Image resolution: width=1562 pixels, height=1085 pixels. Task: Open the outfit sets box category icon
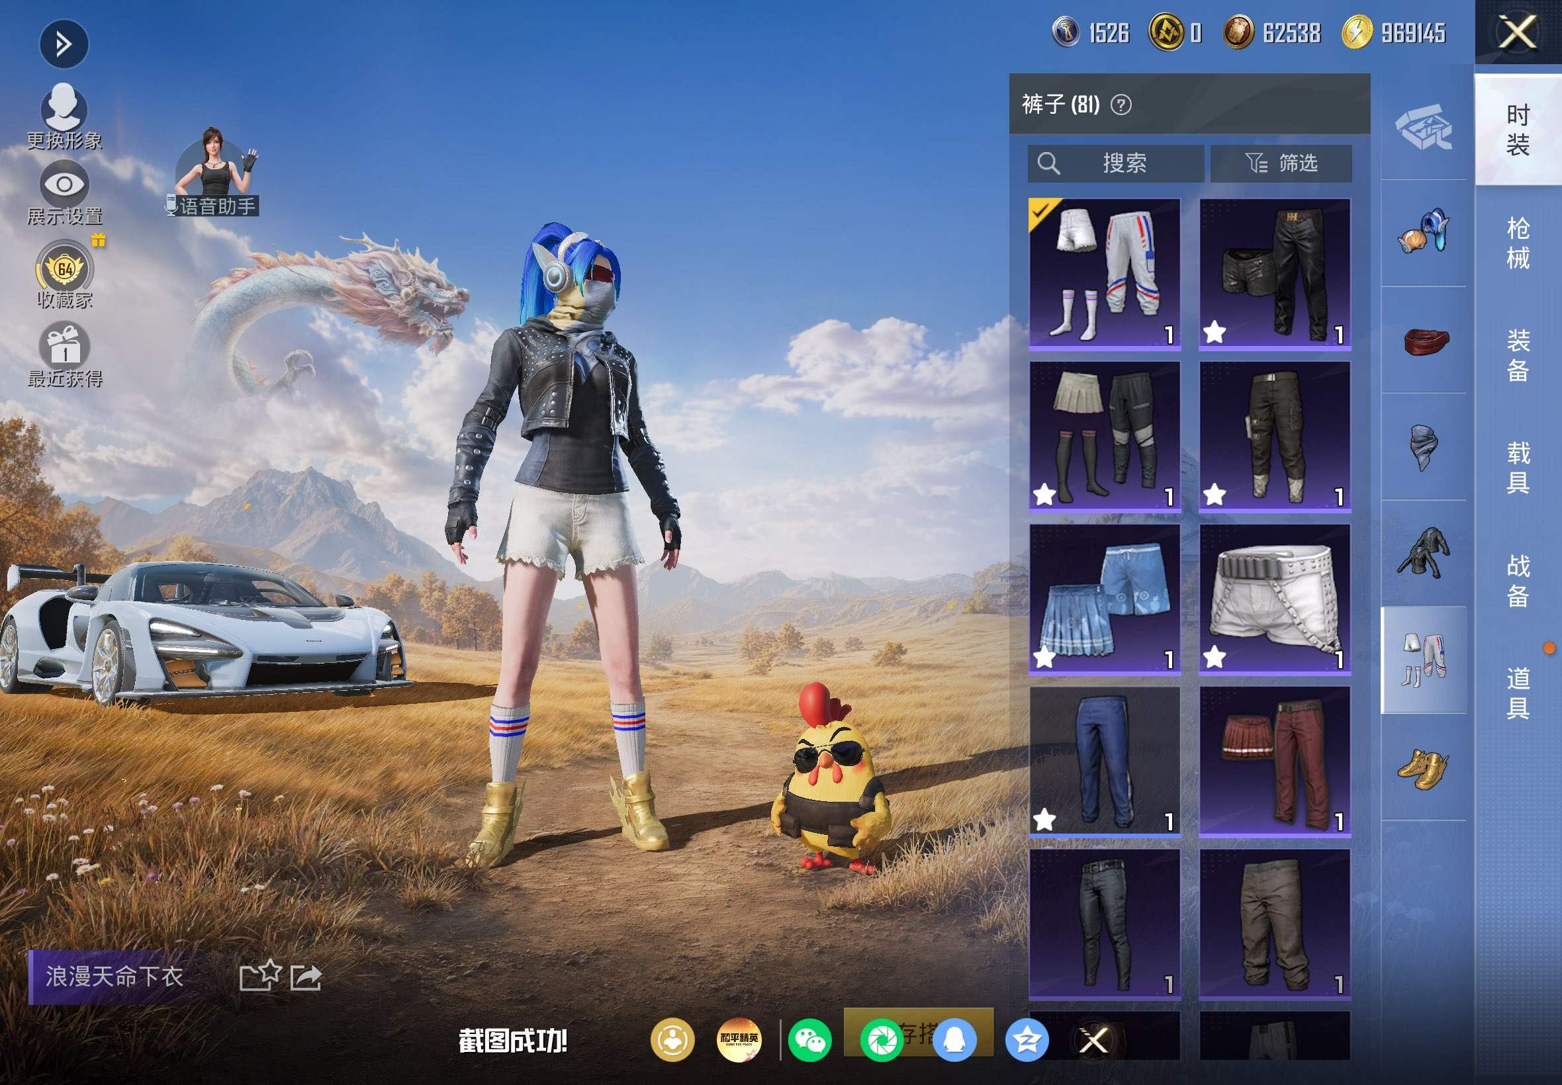[1423, 126]
